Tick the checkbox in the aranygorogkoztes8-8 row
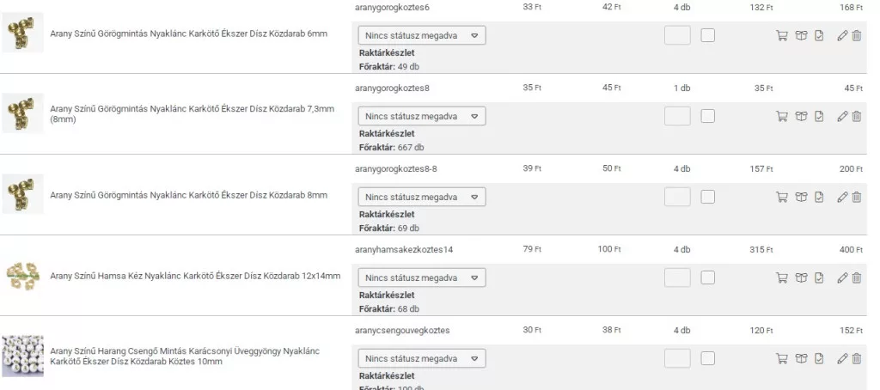Screen dimensions: 880x390 [707, 197]
